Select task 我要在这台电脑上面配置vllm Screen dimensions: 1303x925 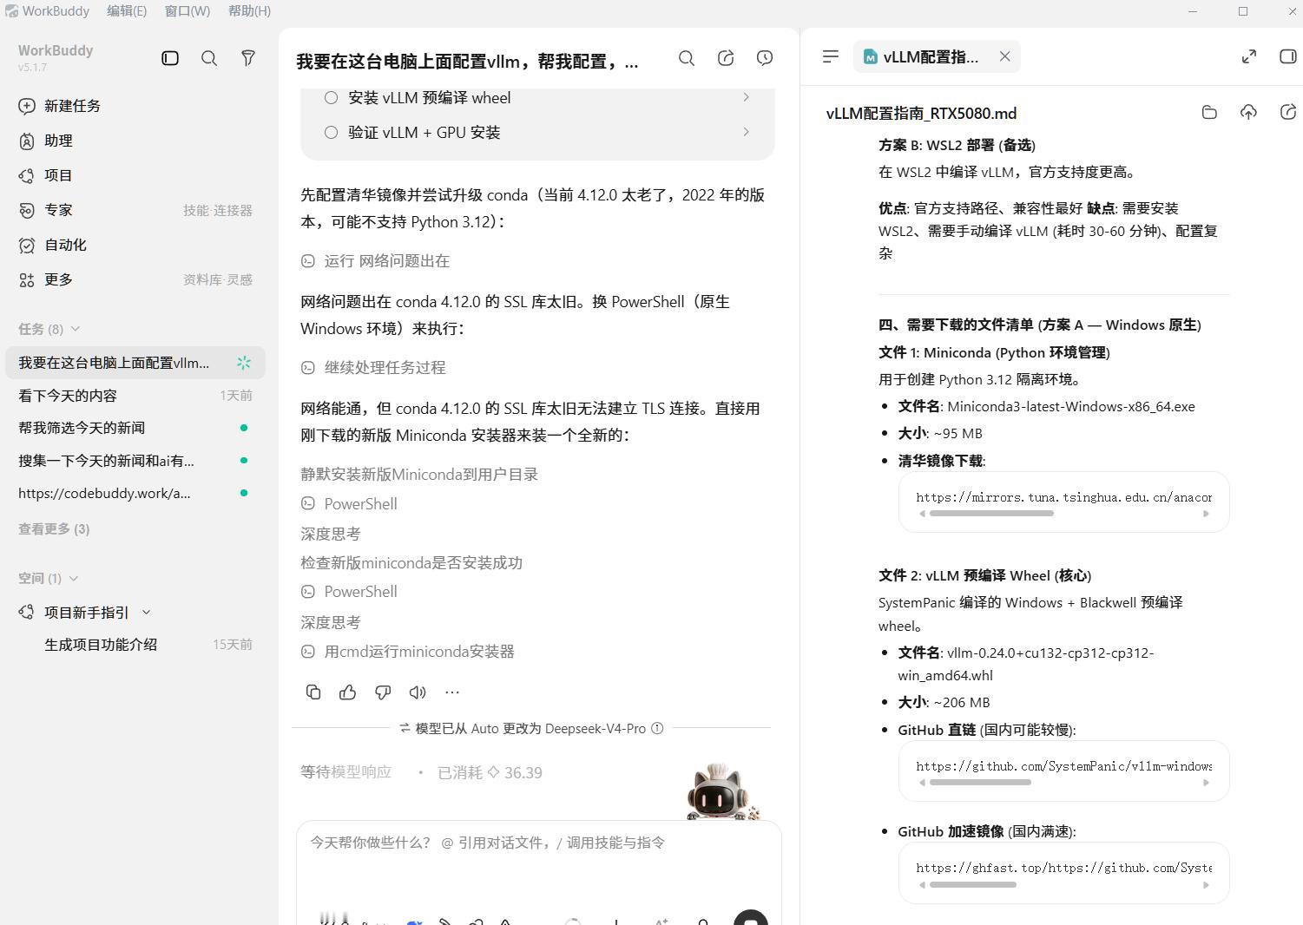point(135,363)
